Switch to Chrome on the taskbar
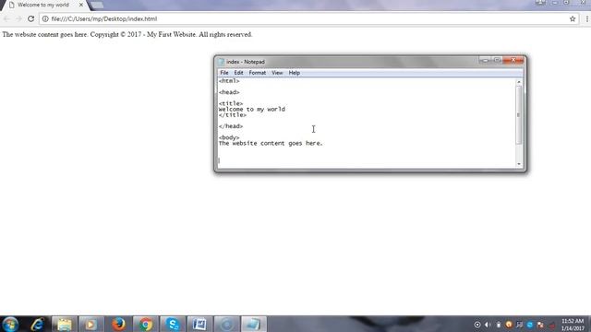 click(146, 324)
